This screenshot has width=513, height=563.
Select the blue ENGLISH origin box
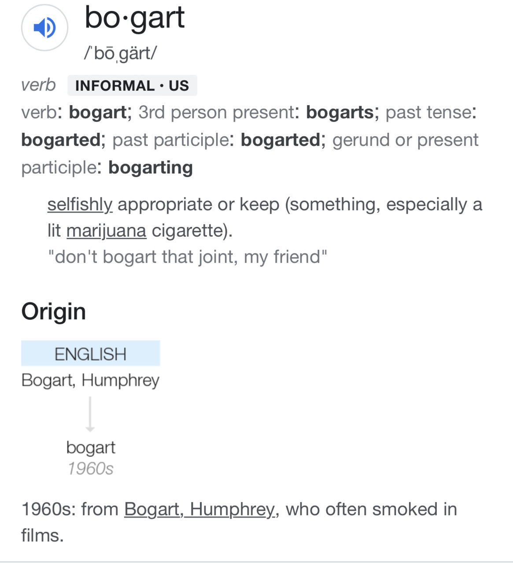[x=90, y=353]
